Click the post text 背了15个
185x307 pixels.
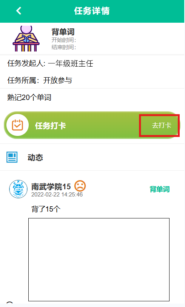(x=46, y=209)
